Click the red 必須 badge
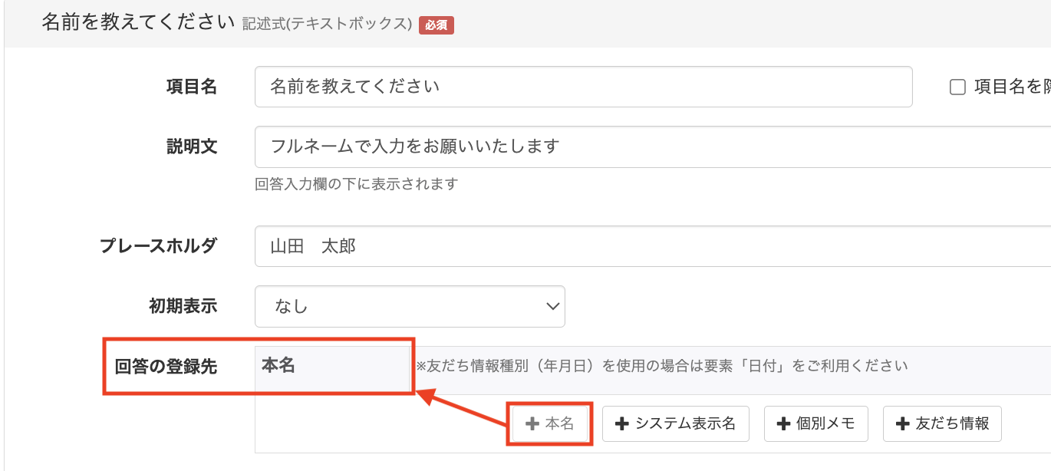 (x=437, y=25)
